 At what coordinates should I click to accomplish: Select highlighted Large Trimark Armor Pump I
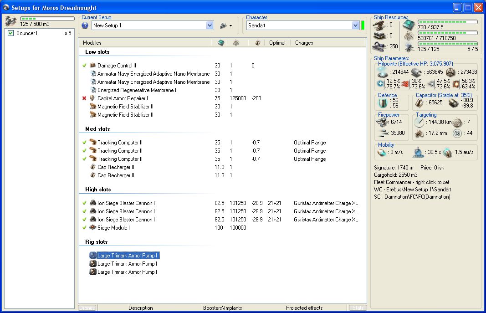click(x=128, y=255)
